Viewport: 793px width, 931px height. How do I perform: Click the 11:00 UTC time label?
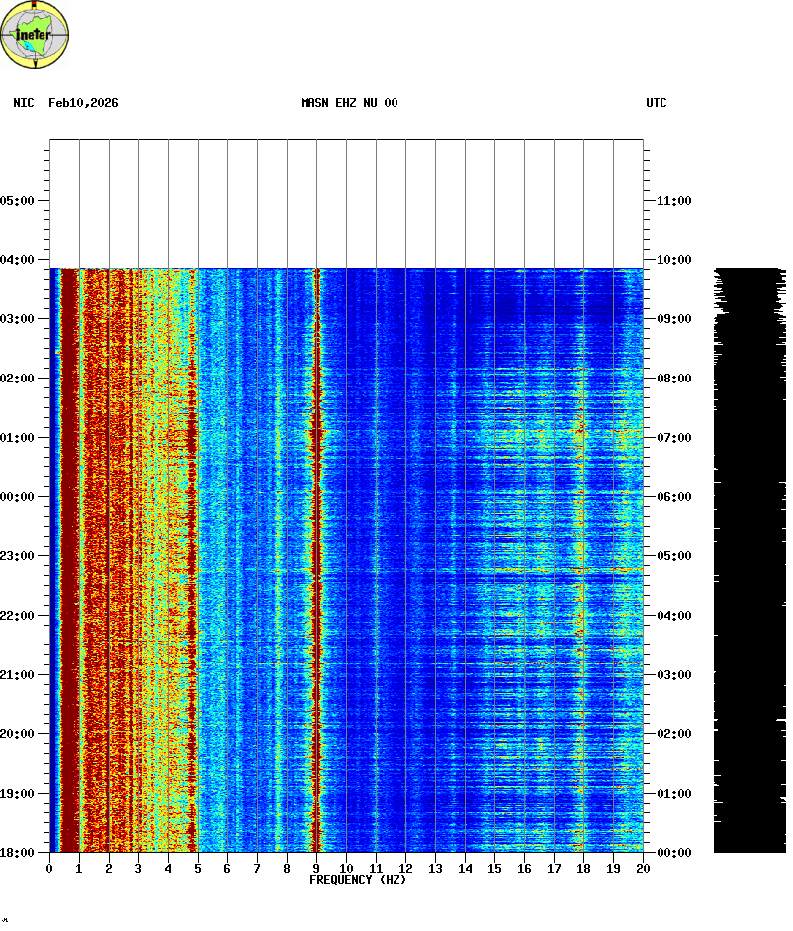click(673, 200)
